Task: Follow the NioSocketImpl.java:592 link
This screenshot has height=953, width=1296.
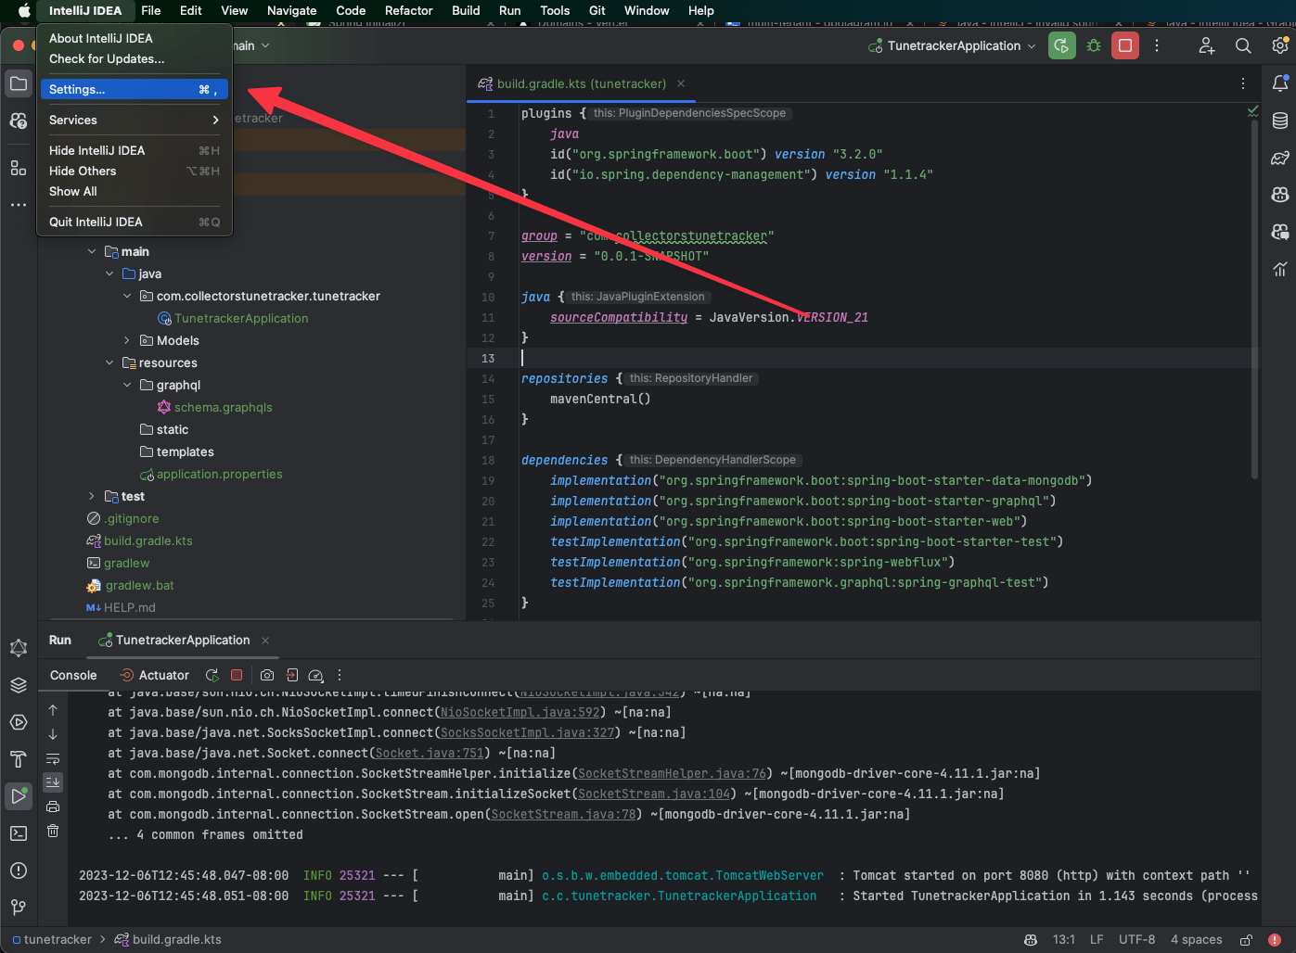Action: 522,712
